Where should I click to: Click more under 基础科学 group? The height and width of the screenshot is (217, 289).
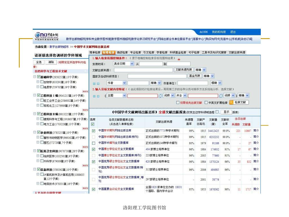[85, 91]
